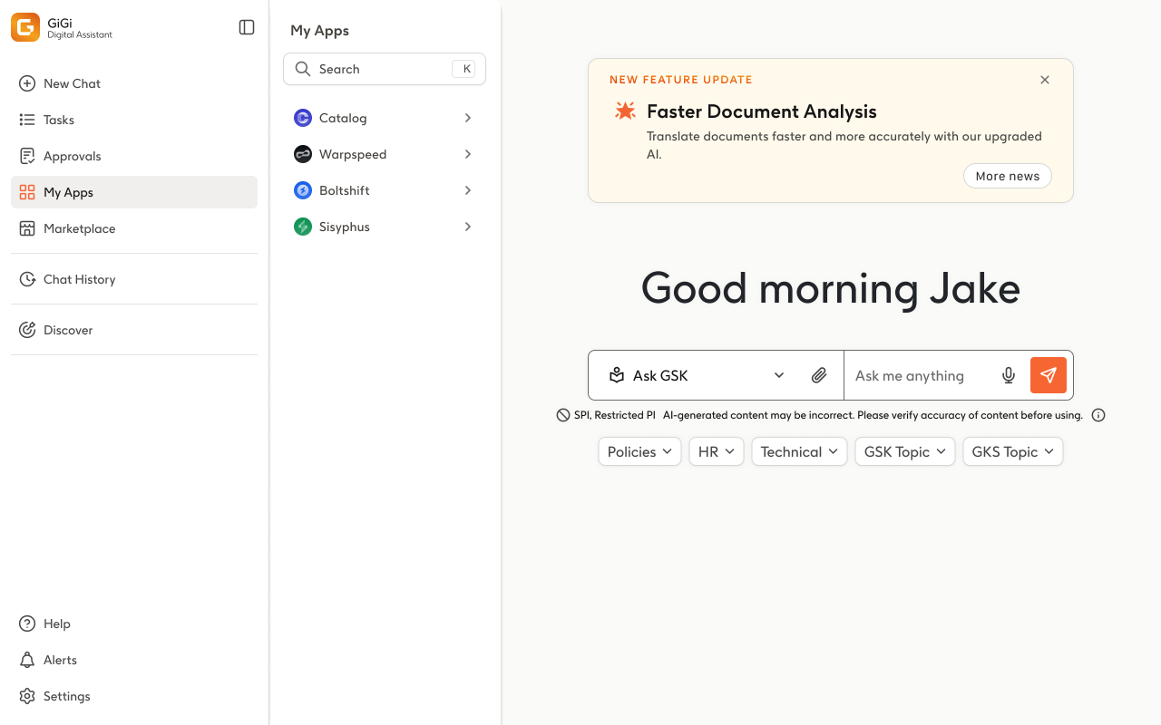Click the My Apps grid icon
The width and height of the screenshot is (1161, 725).
pos(27,192)
